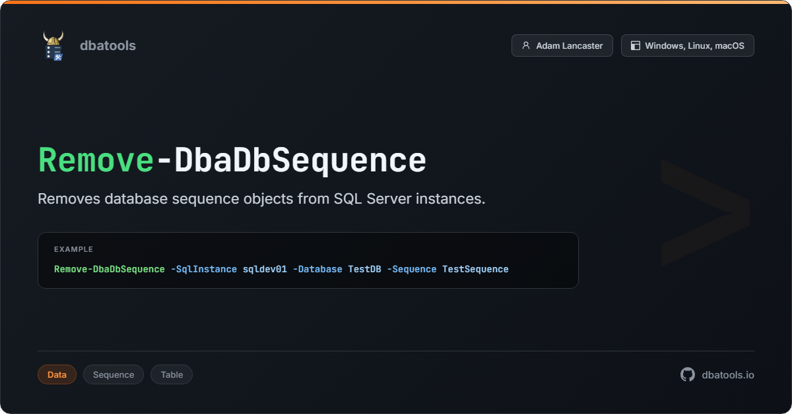Click the platform window icon
792x414 pixels.
pos(636,45)
